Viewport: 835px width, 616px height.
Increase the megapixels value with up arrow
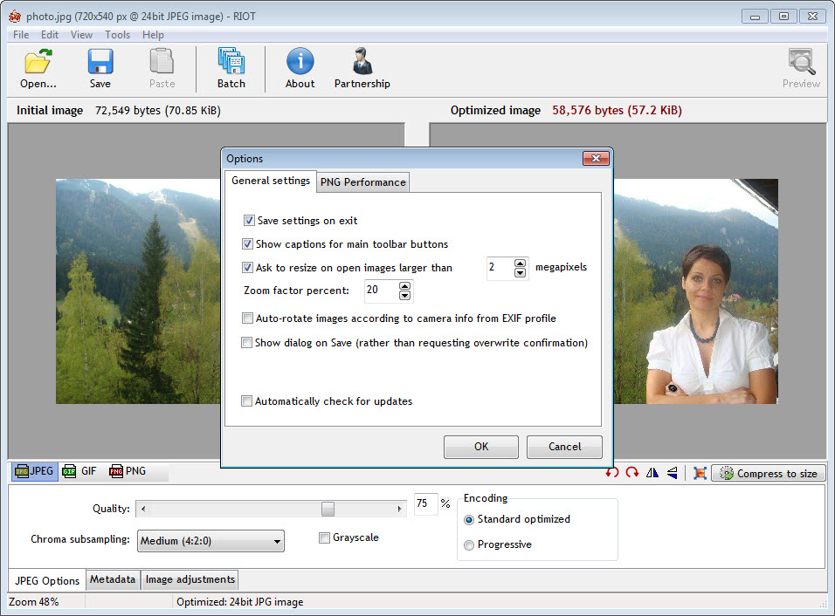tap(521, 264)
